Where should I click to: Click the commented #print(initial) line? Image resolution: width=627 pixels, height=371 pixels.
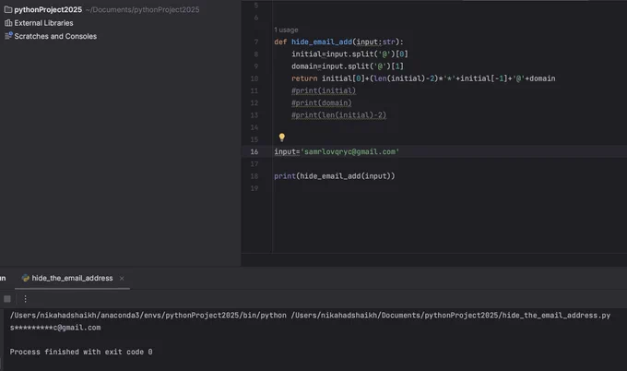[324, 90]
